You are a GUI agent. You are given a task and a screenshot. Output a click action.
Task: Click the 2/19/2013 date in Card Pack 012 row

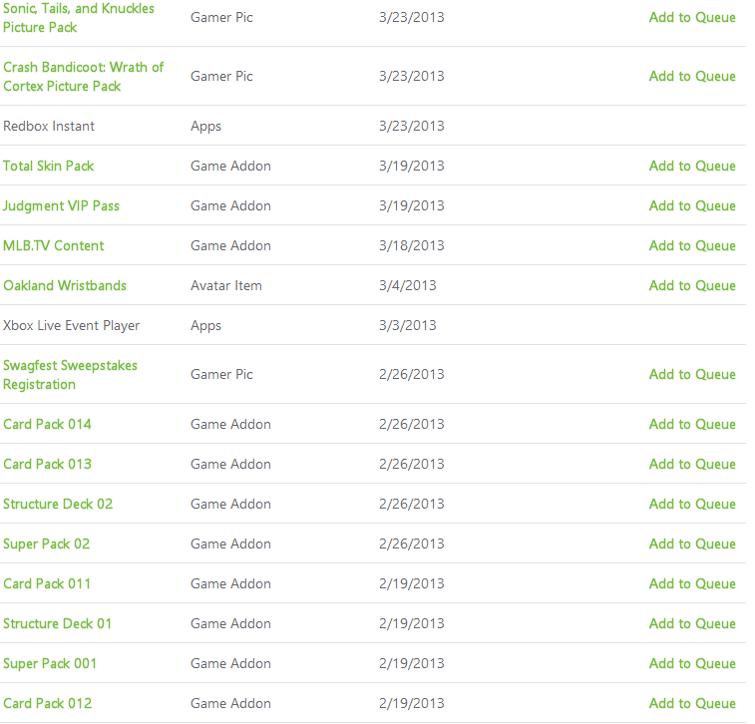(x=411, y=704)
